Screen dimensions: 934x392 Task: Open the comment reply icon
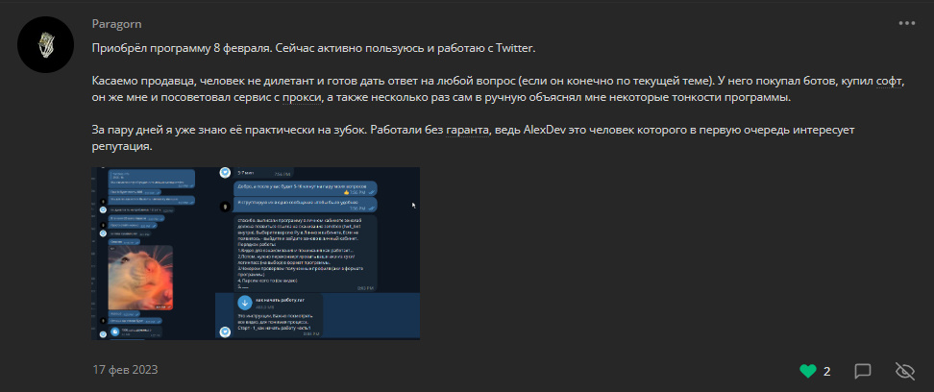tap(863, 371)
